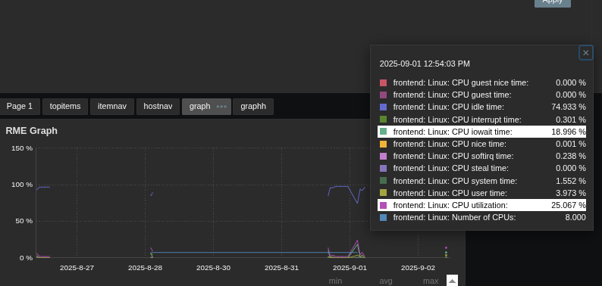Click the CPU guest nice time red swatch
602x286 pixels.
click(x=383, y=82)
